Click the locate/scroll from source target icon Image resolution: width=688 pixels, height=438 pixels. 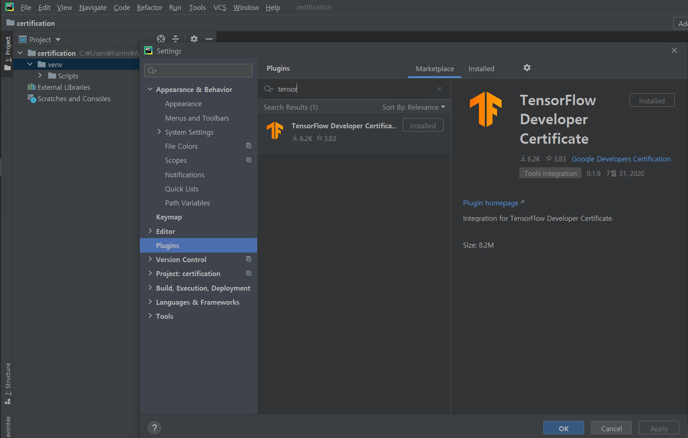click(x=161, y=39)
